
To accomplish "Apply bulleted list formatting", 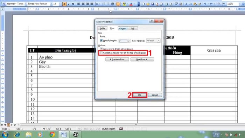I will (x=108, y=4).
